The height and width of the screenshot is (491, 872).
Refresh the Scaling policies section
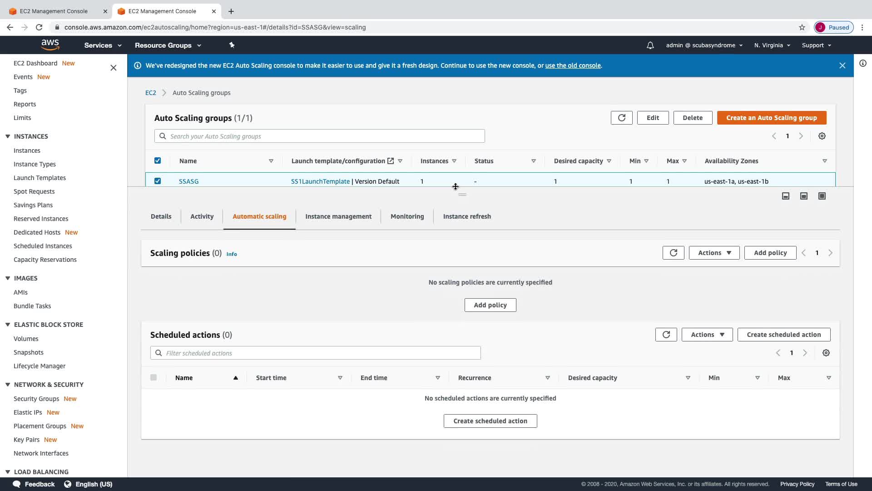[x=673, y=253]
